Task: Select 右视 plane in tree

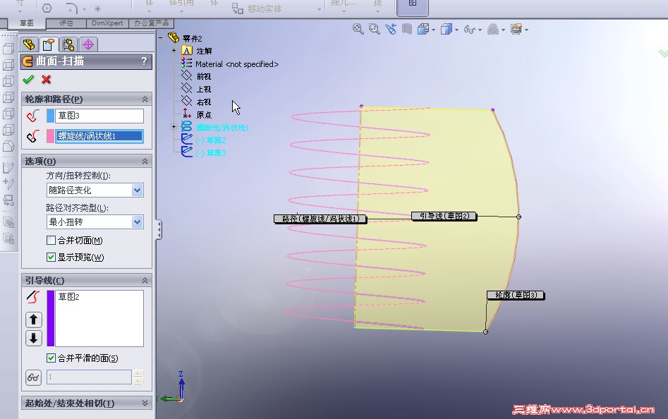Action: 204,102
